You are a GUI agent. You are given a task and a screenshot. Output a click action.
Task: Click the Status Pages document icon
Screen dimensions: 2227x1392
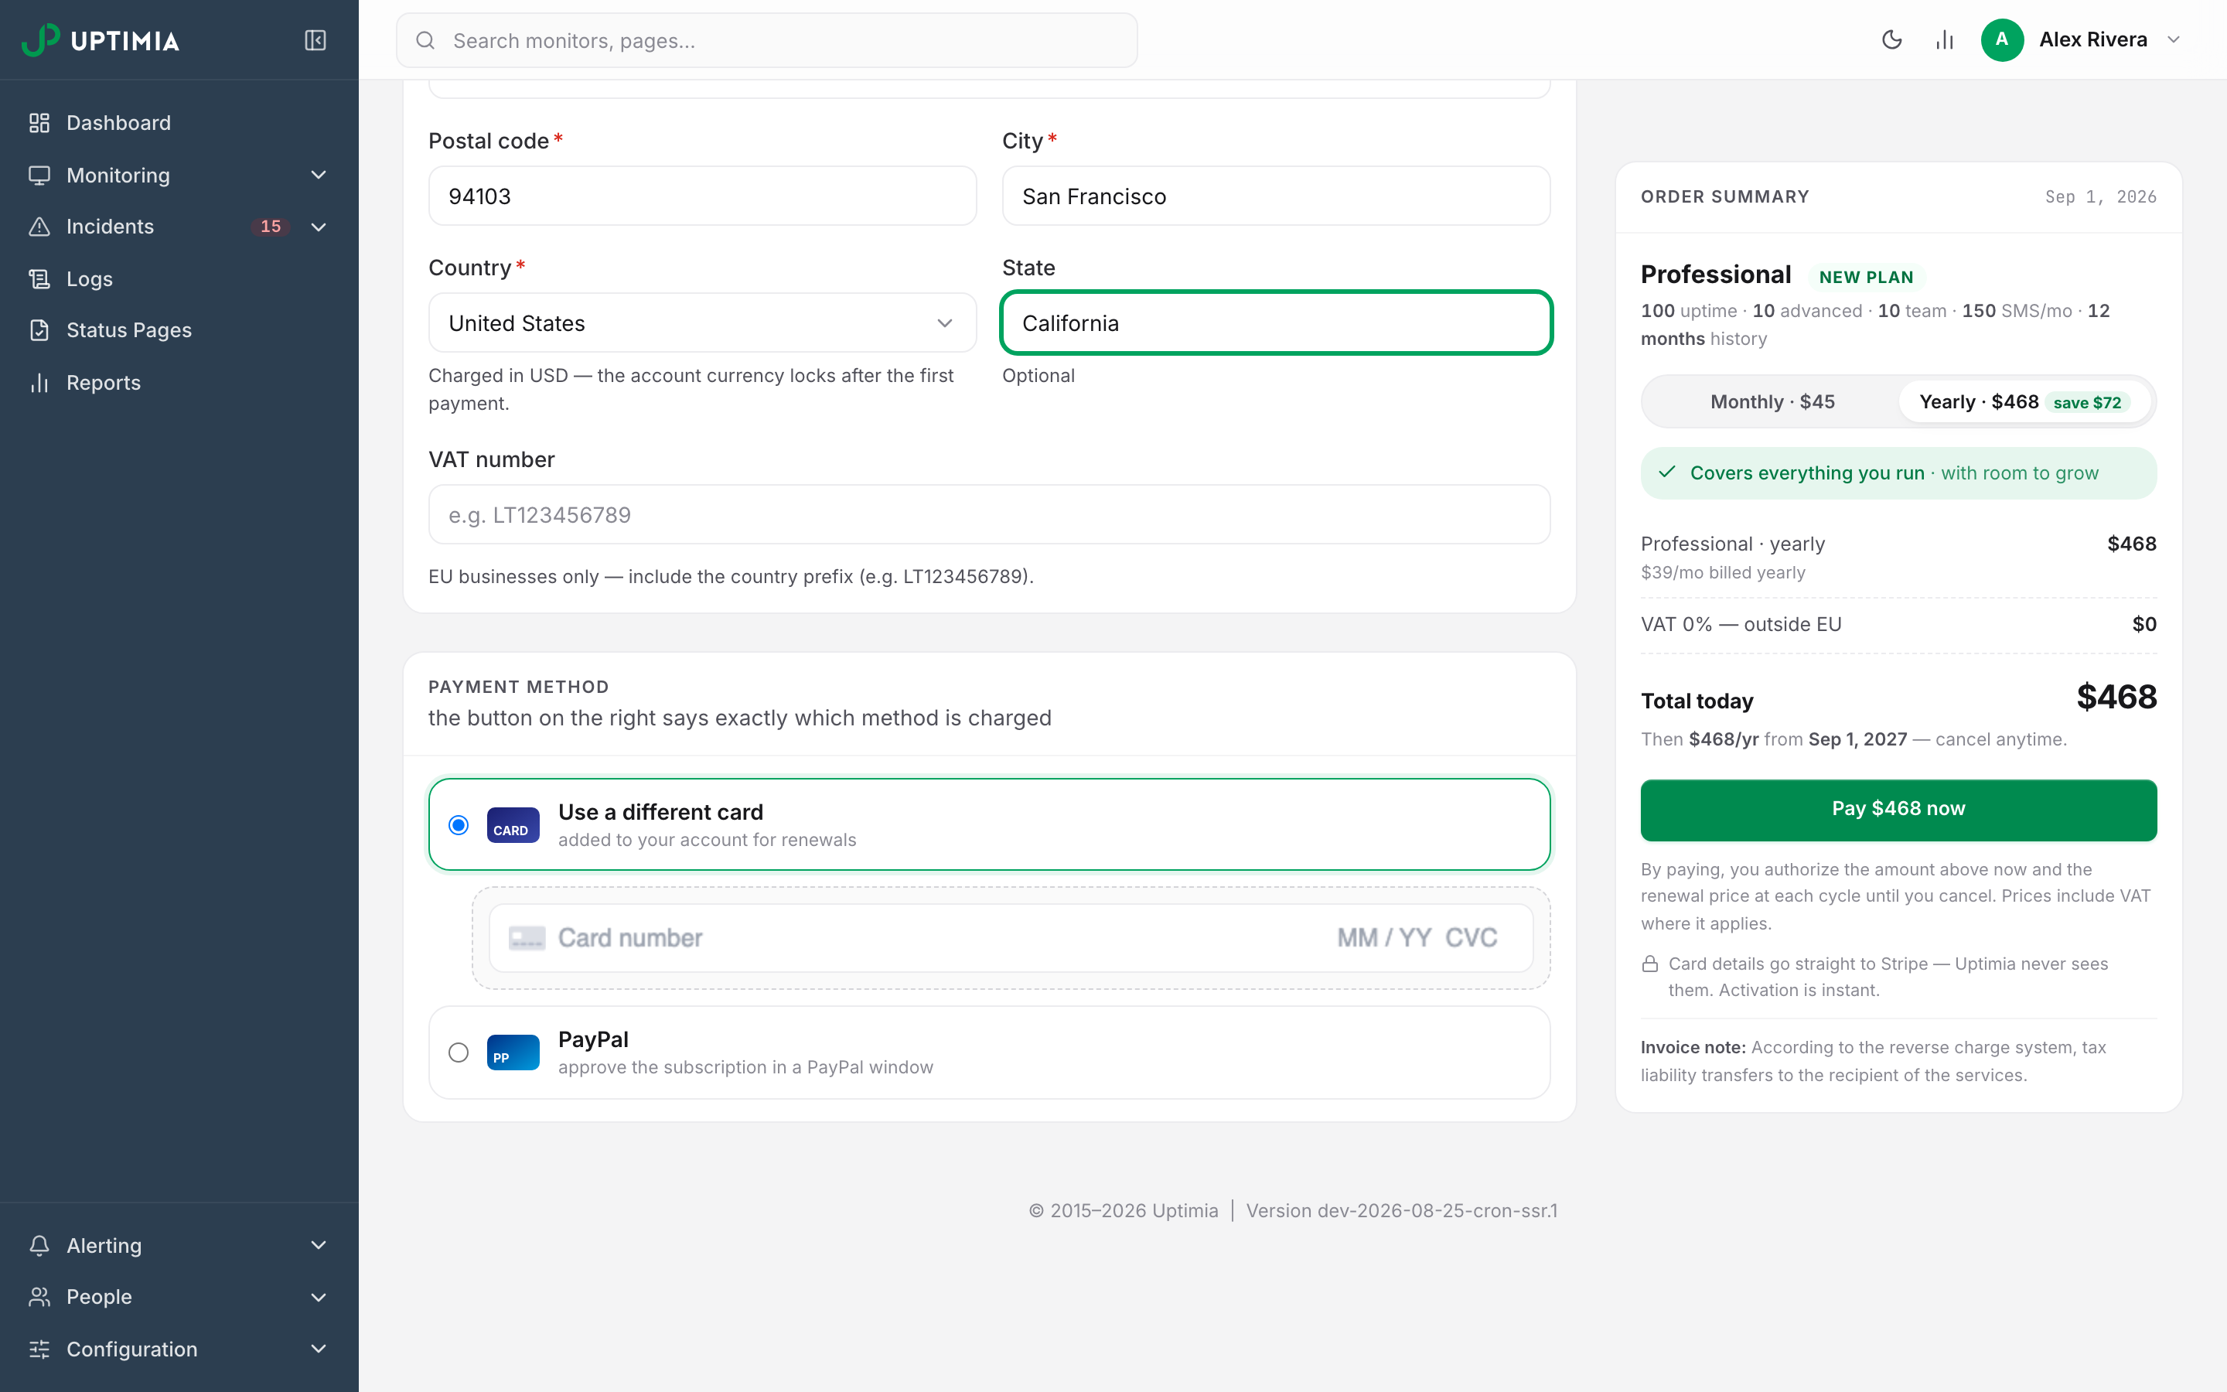click(x=39, y=330)
